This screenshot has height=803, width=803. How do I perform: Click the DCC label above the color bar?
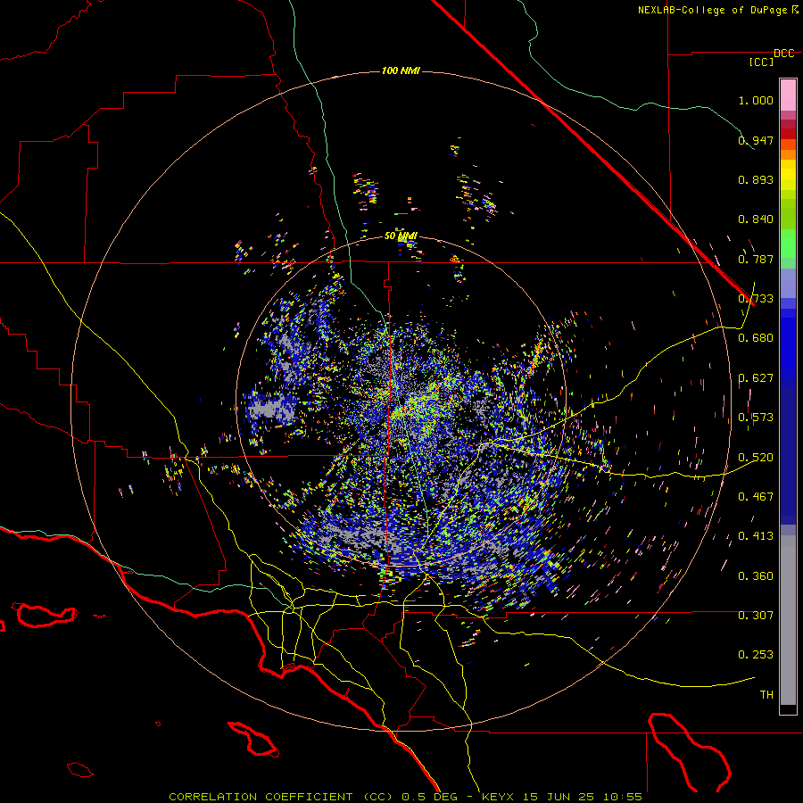point(784,54)
